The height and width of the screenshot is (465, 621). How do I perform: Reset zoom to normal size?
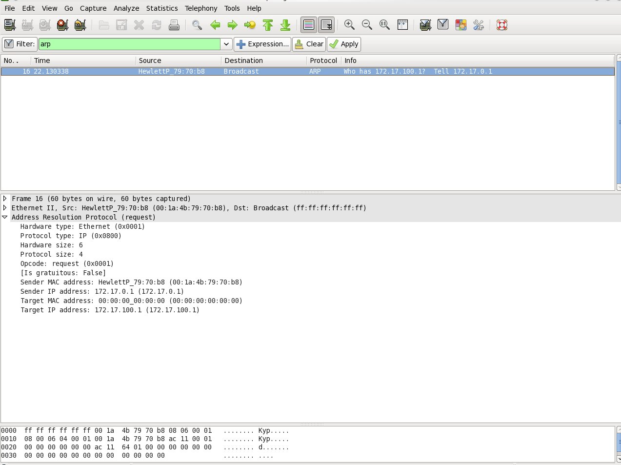(x=384, y=25)
